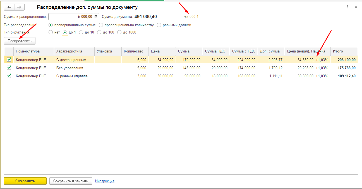This screenshot has width=362, height=189.
Task: Select additional sum cell '1 111,11'
Action: click(x=271, y=76)
